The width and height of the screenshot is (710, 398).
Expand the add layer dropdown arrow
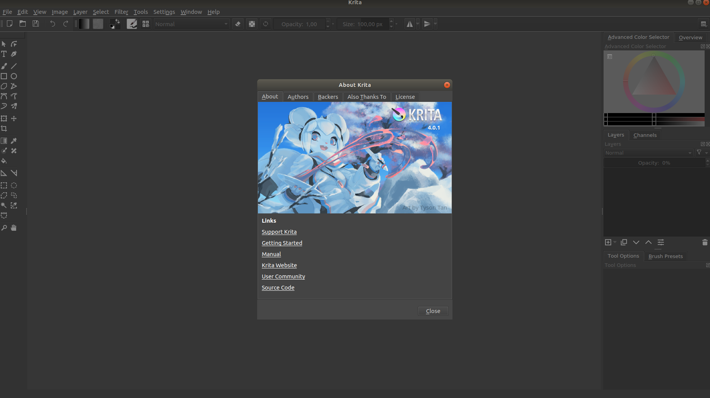tap(615, 242)
